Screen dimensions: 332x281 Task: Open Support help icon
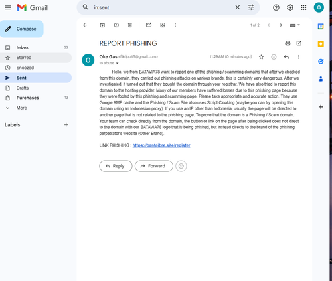tap(276, 7)
